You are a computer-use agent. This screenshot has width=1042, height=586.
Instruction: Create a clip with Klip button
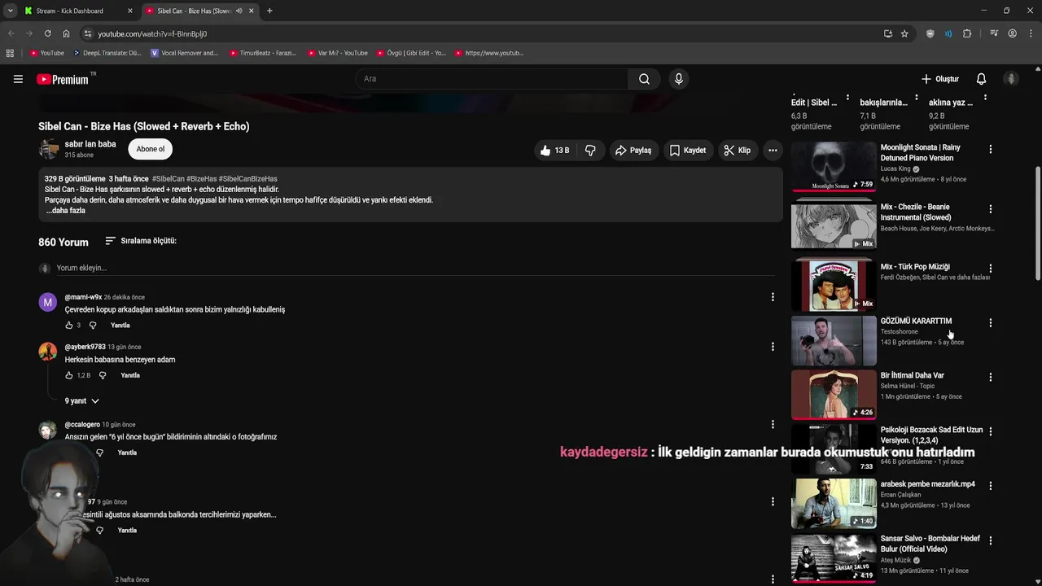point(738,151)
